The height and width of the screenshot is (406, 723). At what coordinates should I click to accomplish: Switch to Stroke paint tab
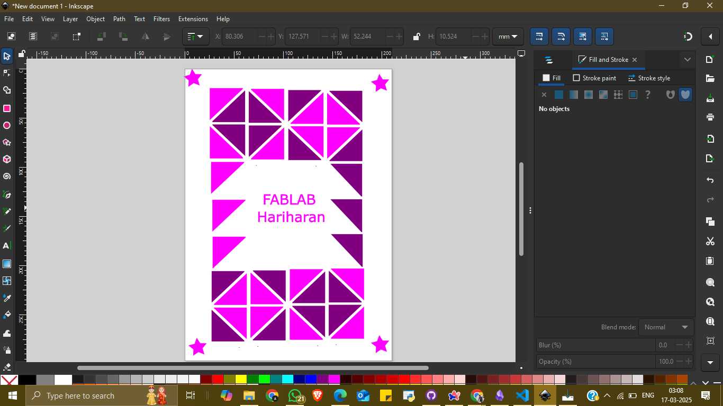point(594,78)
